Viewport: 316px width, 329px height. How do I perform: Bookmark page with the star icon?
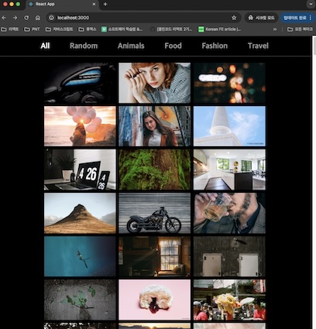234,18
